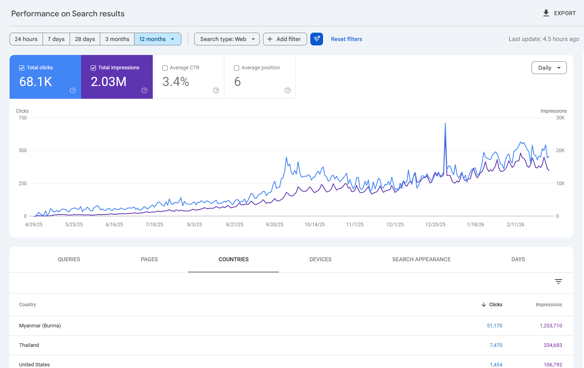584x368 pixels.
Task: Disable the Total impressions checkbox
Action: pyautogui.click(x=93, y=67)
